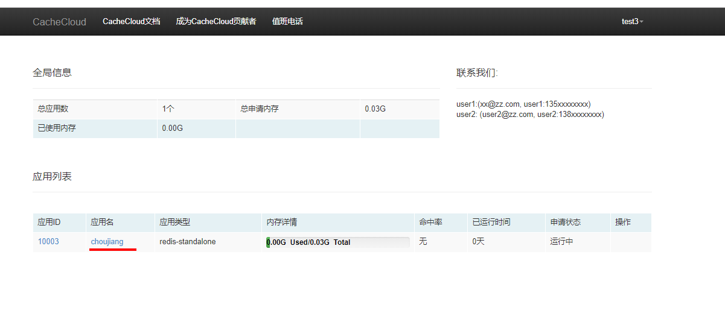
Task: Click the user1 contact info line
Action: (523, 104)
